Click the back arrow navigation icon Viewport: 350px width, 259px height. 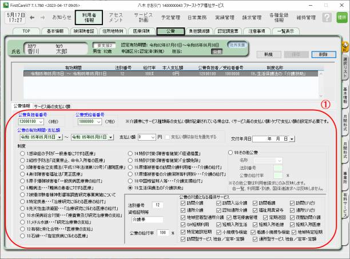(x=33, y=18)
